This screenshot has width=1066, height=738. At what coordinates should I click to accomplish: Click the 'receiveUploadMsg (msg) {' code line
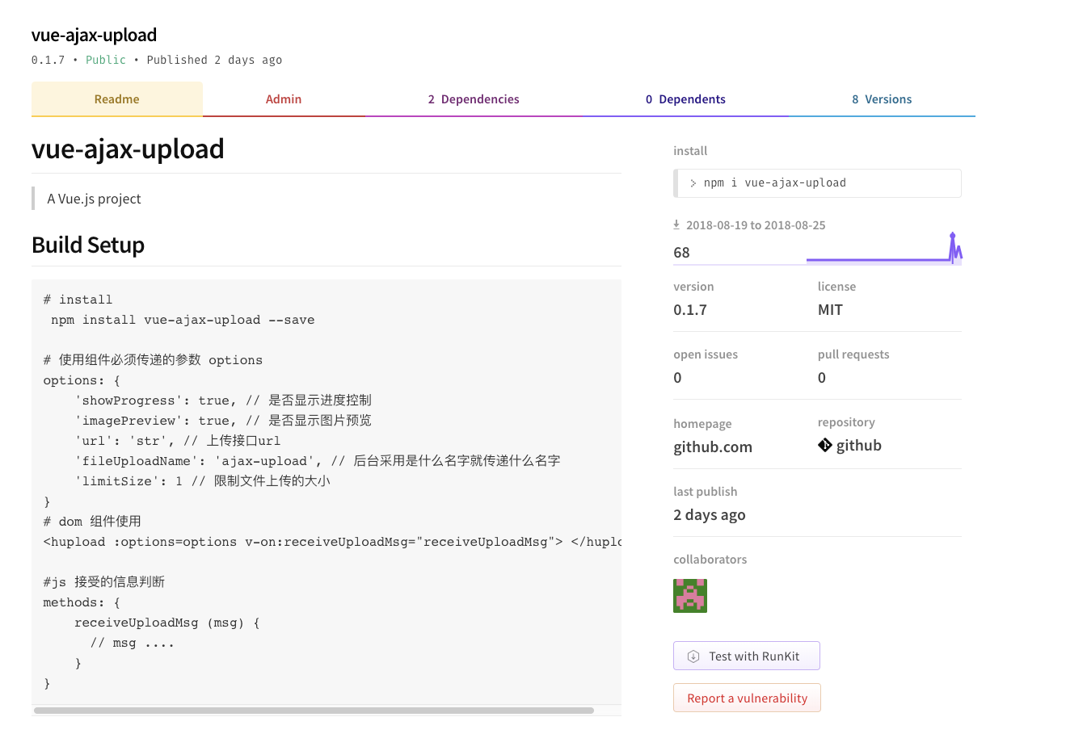167,623
